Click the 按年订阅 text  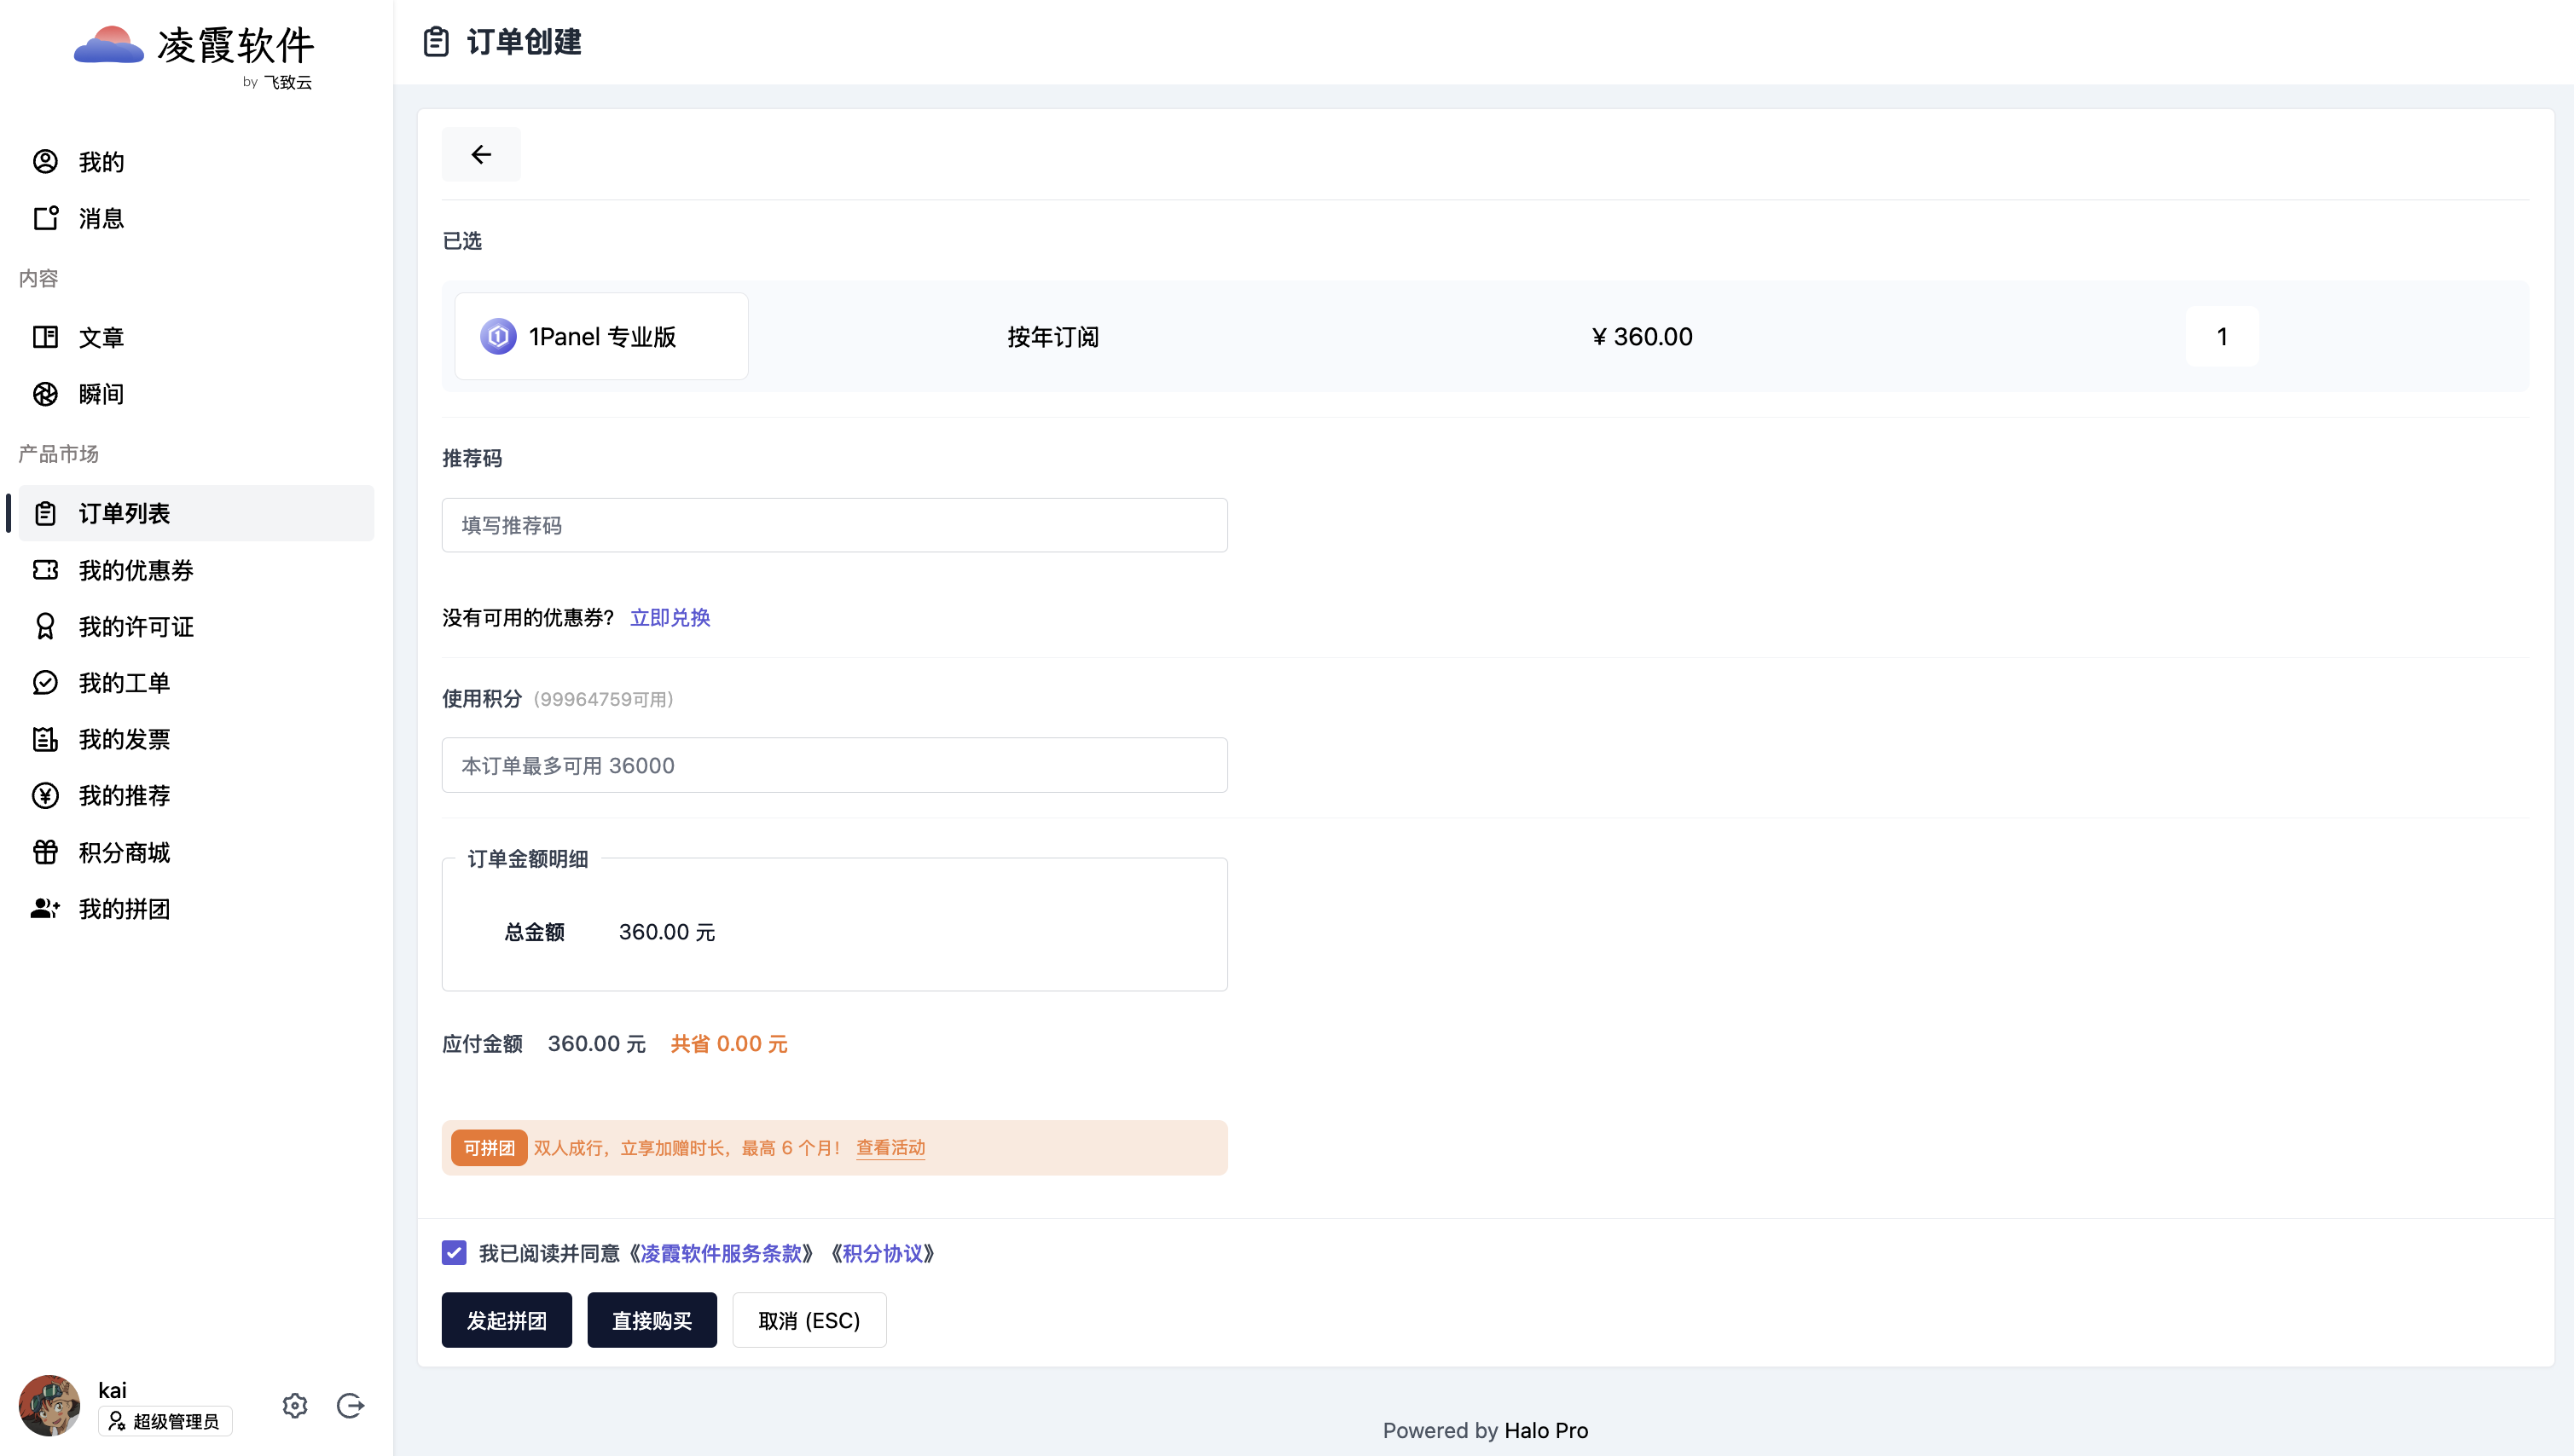tap(1052, 336)
